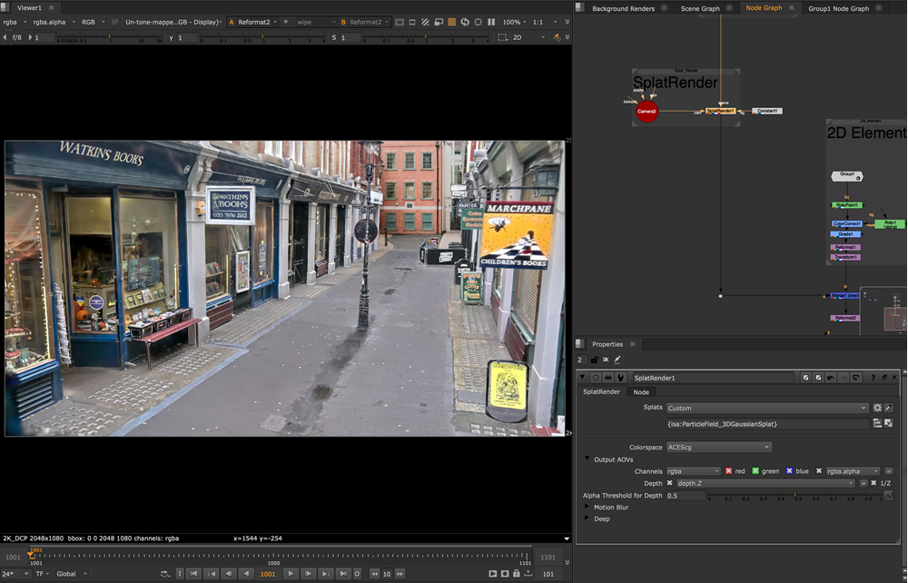
Task: Pause viewer updates with the pause icon
Action: [x=492, y=22]
